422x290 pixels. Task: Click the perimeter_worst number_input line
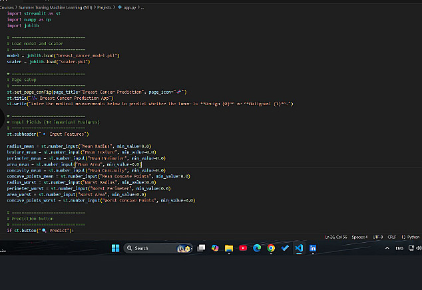89,188
